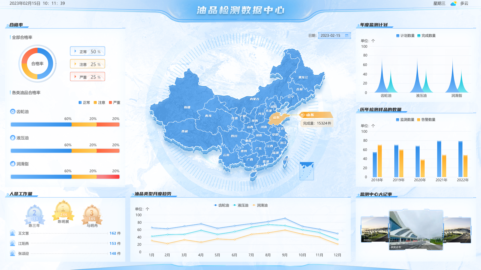This screenshot has width=481, height=270.
Task: Open the calendar icon beside the date field
Action: click(347, 35)
